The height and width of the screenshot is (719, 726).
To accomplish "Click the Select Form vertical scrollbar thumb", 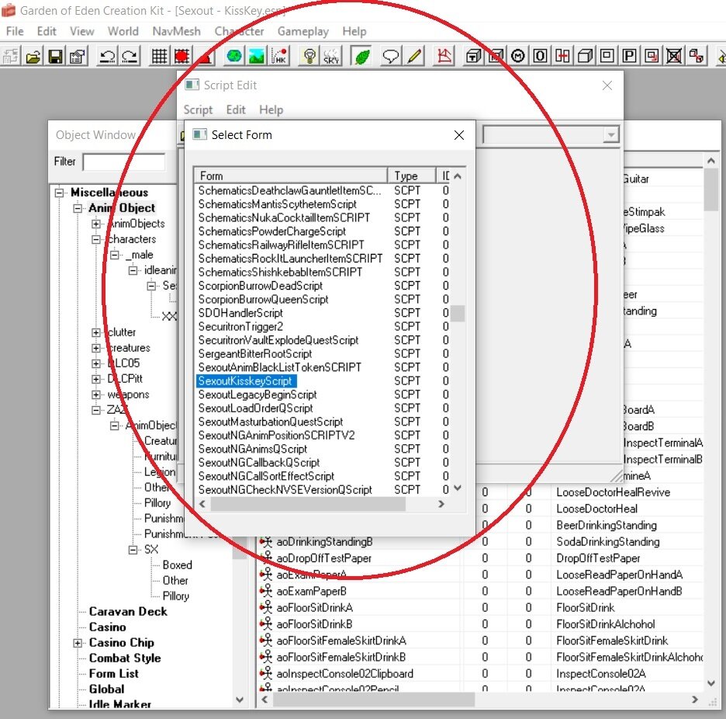I will pyautogui.click(x=458, y=313).
